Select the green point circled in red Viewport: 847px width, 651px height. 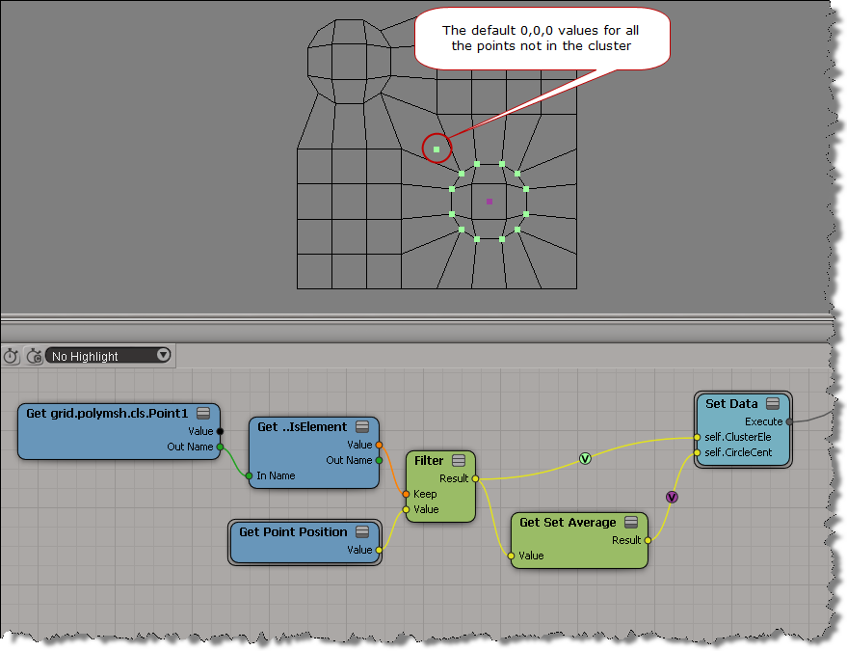[437, 149]
